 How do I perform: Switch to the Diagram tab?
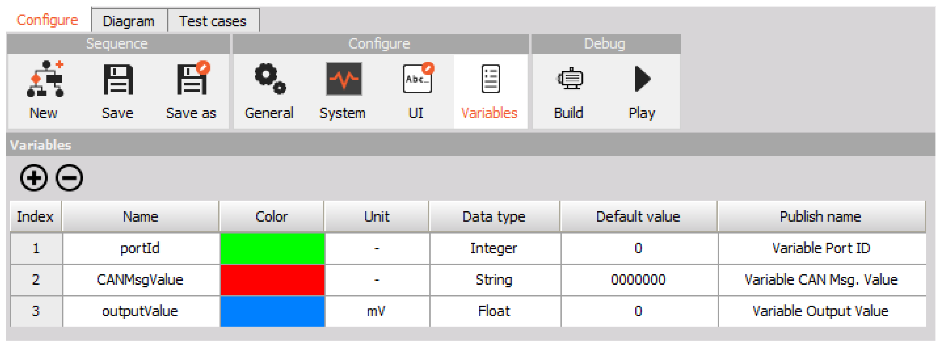(128, 21)
